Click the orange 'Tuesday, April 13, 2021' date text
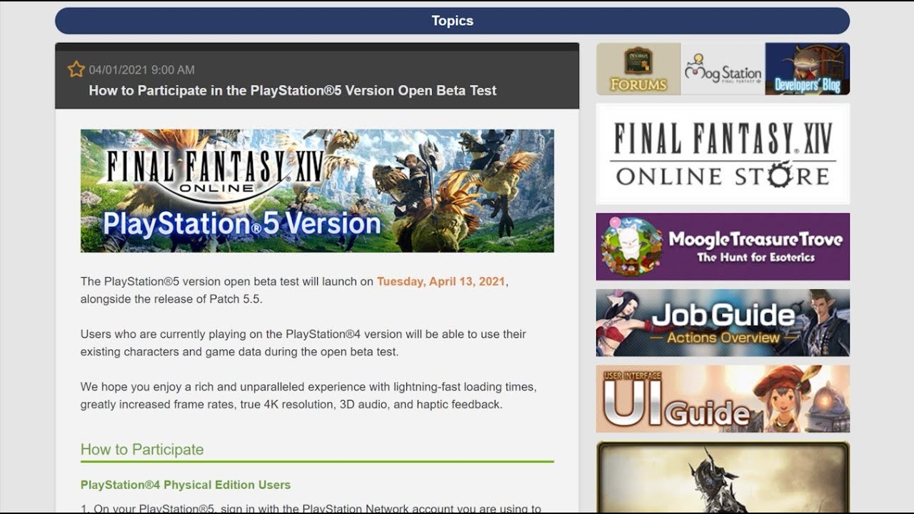The height and width of the screenshot is (514, 914). (442, 281)
